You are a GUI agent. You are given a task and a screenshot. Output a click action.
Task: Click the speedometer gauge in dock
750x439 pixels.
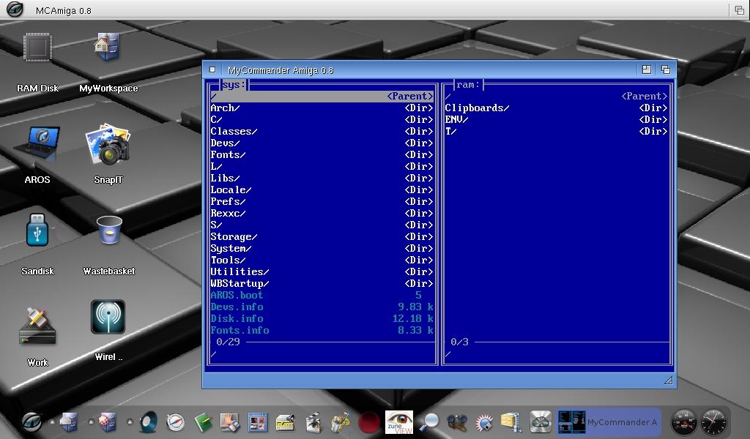click(x=684, y=422)
